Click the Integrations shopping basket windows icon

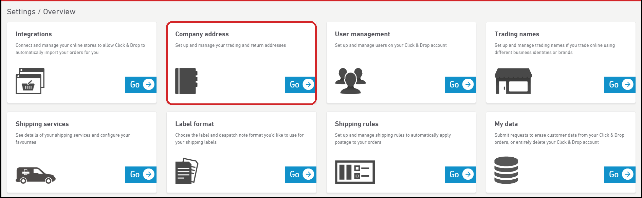pos(30,81)
